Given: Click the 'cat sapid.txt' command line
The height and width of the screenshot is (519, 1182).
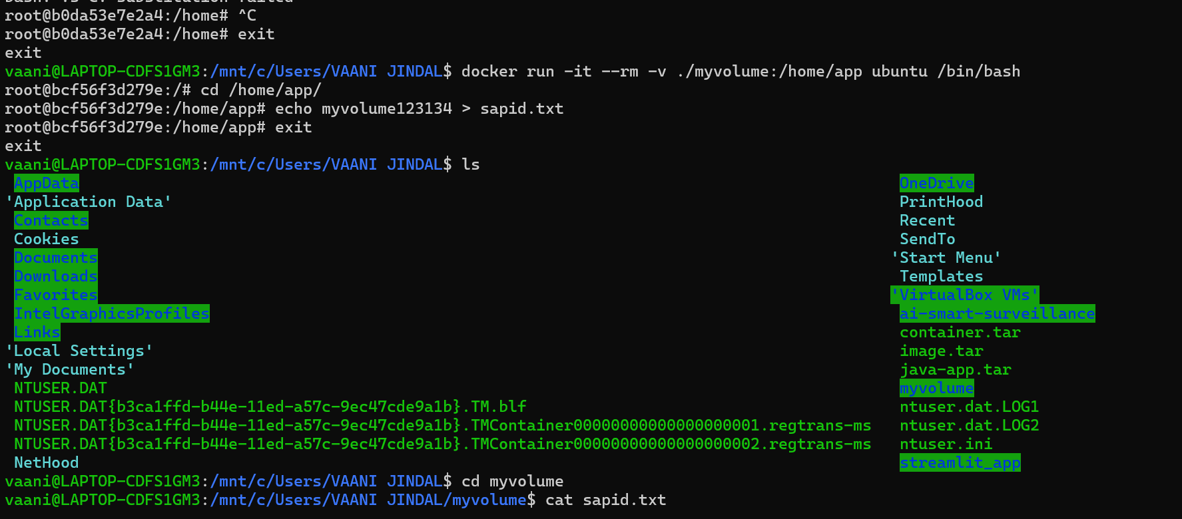Looking at the screenshot, I should pos(605,500).
